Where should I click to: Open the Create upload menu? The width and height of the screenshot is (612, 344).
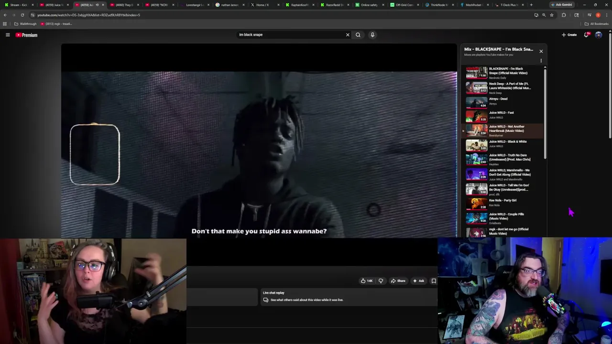point(569,35)
